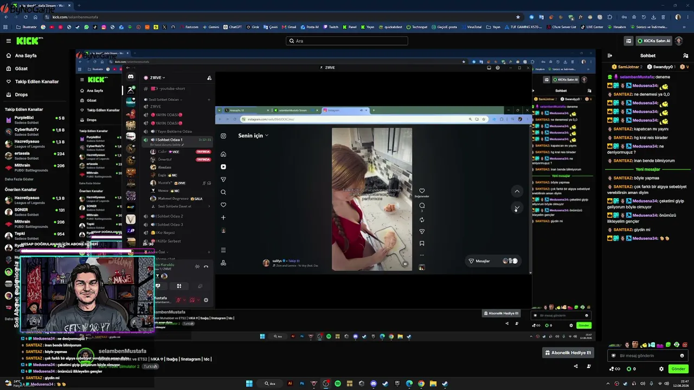The width and height of the screenshot is (694, 390).
Task: Select the selambenMustafa Stream browser tab
Action: coord(42,5)
